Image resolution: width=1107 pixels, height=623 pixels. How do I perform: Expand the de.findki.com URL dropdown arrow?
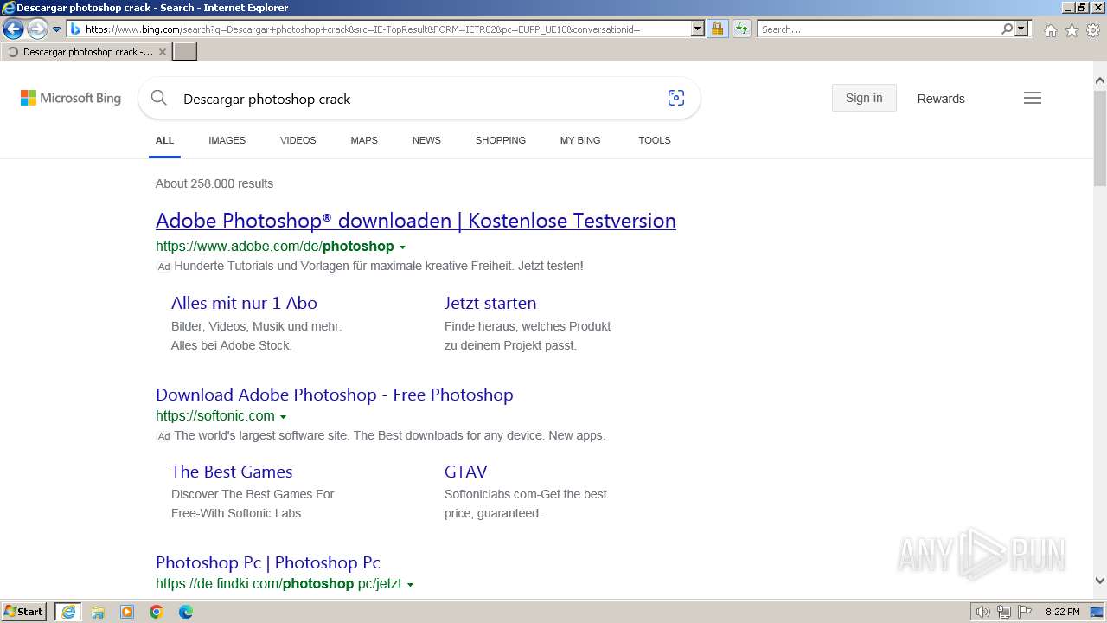coord(410,585)
